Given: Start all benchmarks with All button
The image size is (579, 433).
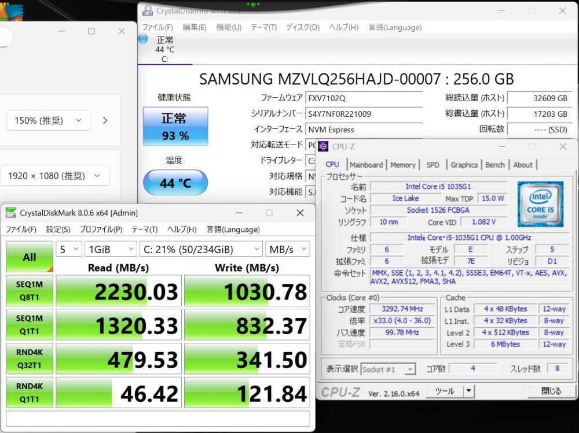Looking at the screenshot, I should point(29,257).
